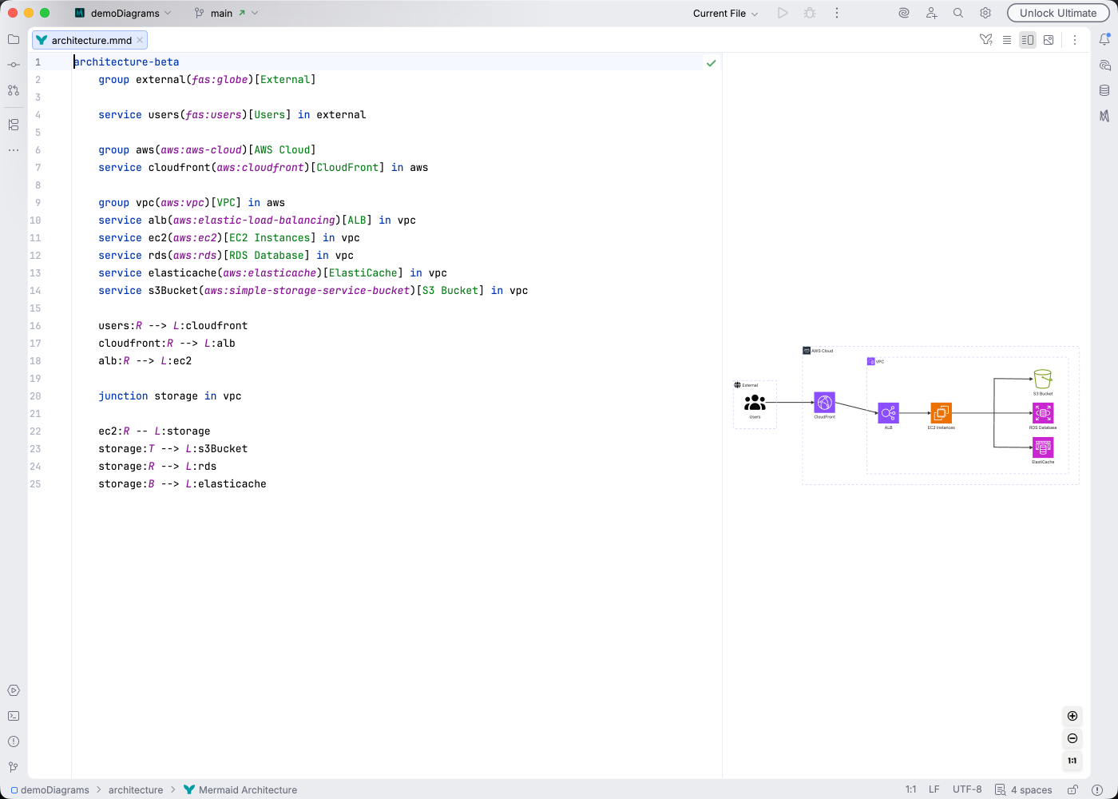The width and height of the screenshot is (1118, 799).
Task: Open the editor three-dots options menu
Action: (1075, 39)
